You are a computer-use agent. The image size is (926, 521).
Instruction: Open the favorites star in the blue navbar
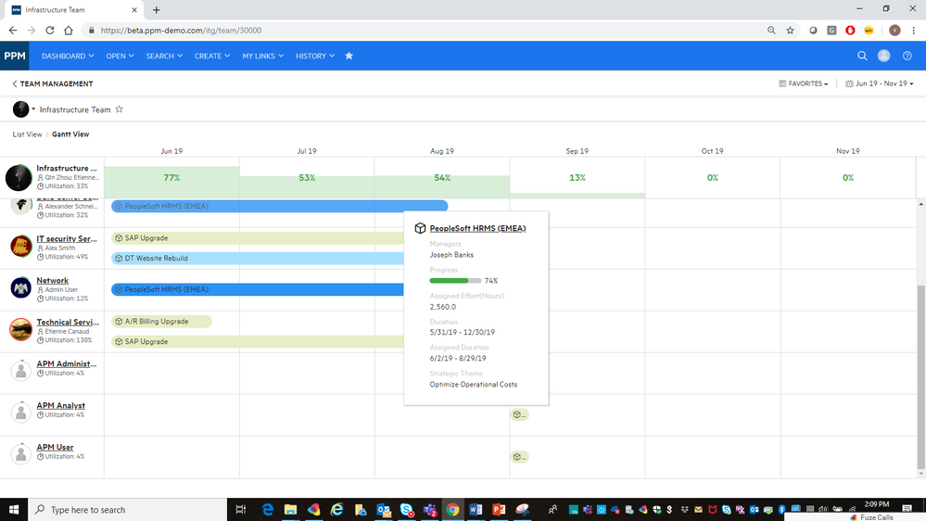(x=349, y=57)
